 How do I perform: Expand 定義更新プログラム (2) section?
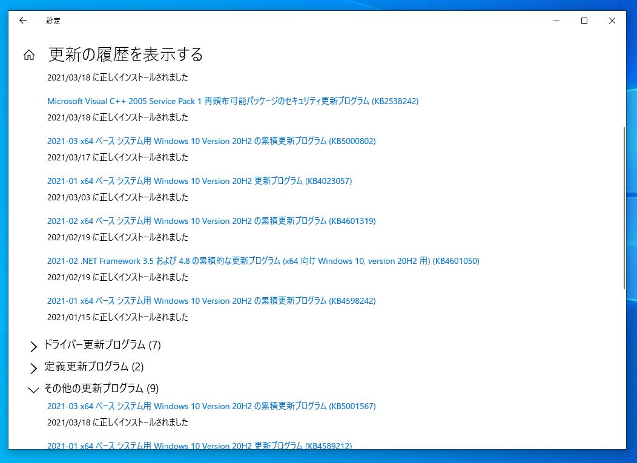pyautogui.click(x=87, y=367)
